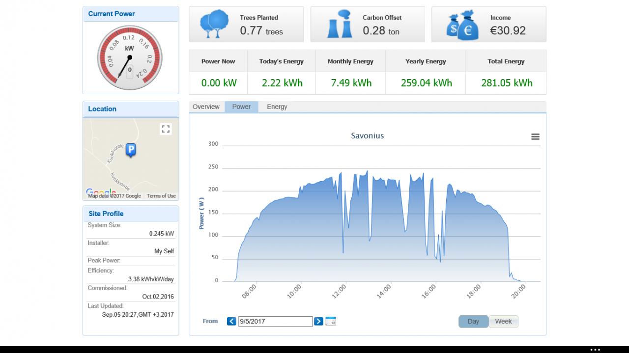
Task: Open the three-dot overflow menu at bottom
Action: [x=595, y=350]
